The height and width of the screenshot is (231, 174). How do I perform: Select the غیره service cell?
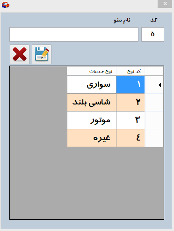pos(92,138)
